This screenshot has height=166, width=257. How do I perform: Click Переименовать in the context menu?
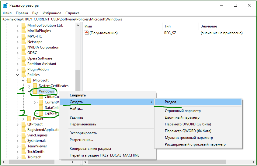click(83, 124)
